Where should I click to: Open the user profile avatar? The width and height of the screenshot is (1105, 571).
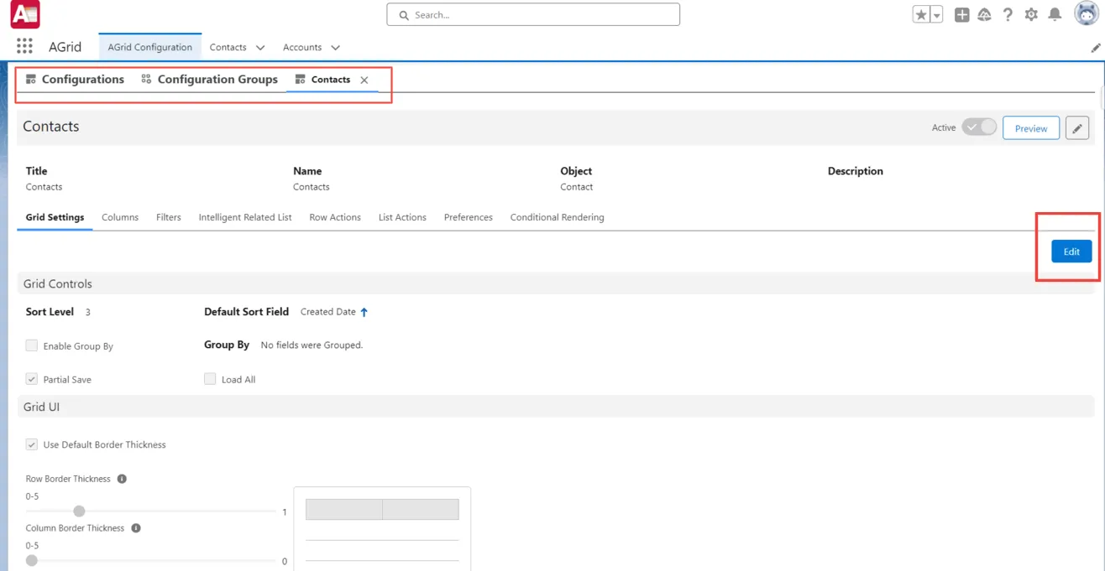(x=1087, y=14)
